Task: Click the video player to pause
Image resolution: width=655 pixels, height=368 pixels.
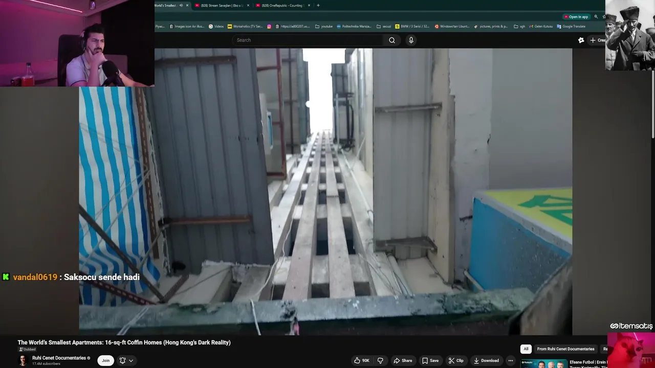Action: click(x=325, y=192)
